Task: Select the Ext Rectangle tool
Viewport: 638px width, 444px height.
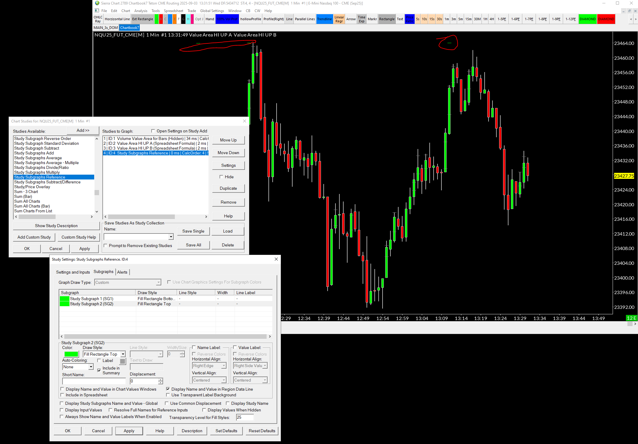Action: point(143,19)
